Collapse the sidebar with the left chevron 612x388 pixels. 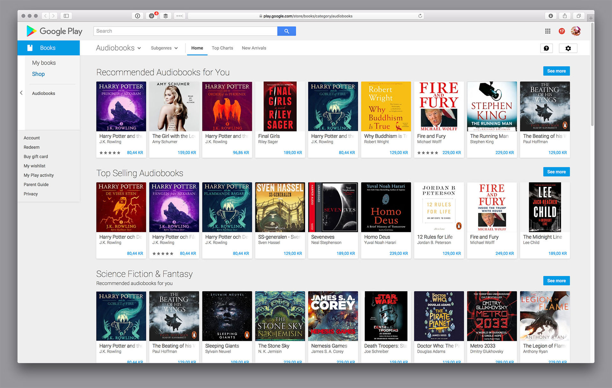[x=21, y=93]
